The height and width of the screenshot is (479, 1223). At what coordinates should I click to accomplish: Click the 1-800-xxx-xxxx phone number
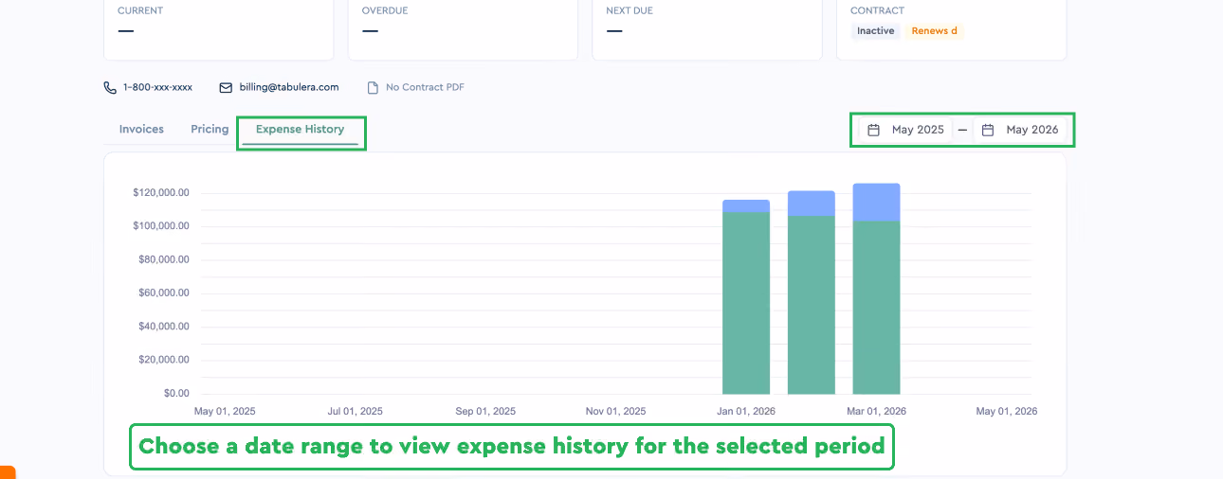coord(157,87)
